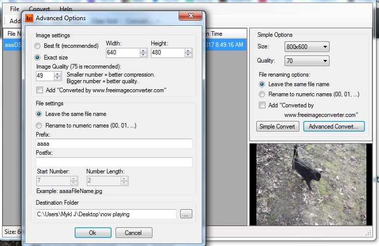Image resolution: width=379 pixels, height=246 pixels.
Task: Increase Start Number with up arrow
Action: (x=74, y=178)
